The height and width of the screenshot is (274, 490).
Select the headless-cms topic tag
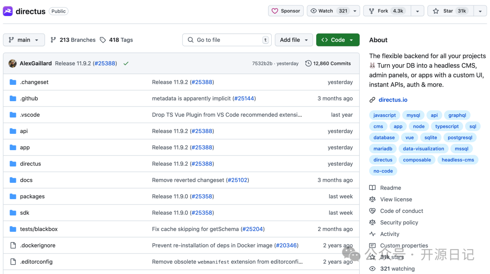(458, 160)
